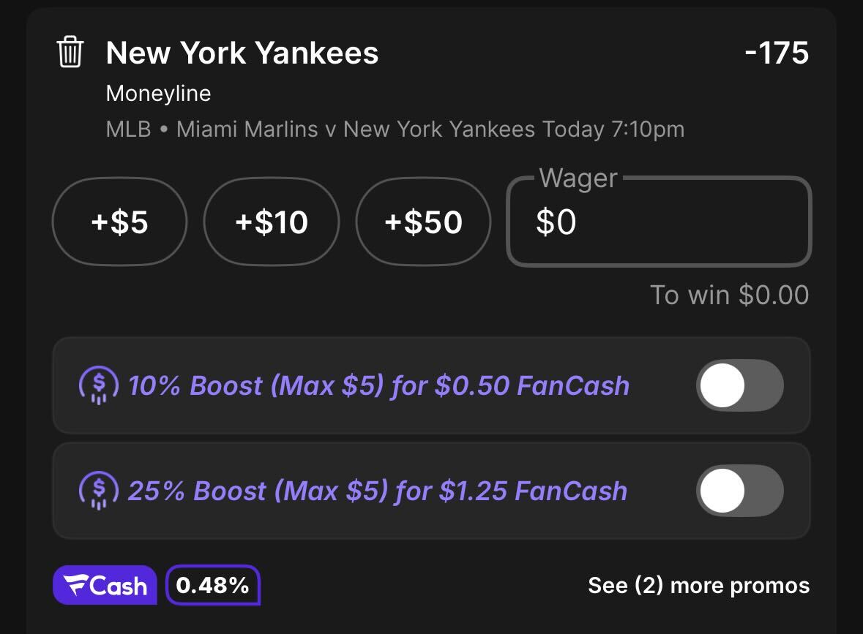
Task: Tap the Moneyline bet type label
Action: click(159, 94)
